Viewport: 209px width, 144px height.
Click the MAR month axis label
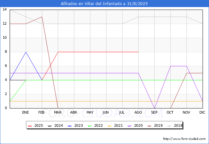click(58, 112)
